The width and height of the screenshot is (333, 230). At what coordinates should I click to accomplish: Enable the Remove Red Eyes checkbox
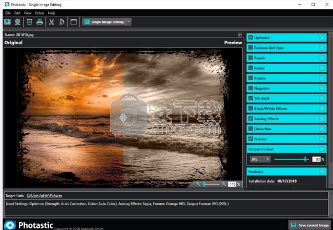[251, 48]
